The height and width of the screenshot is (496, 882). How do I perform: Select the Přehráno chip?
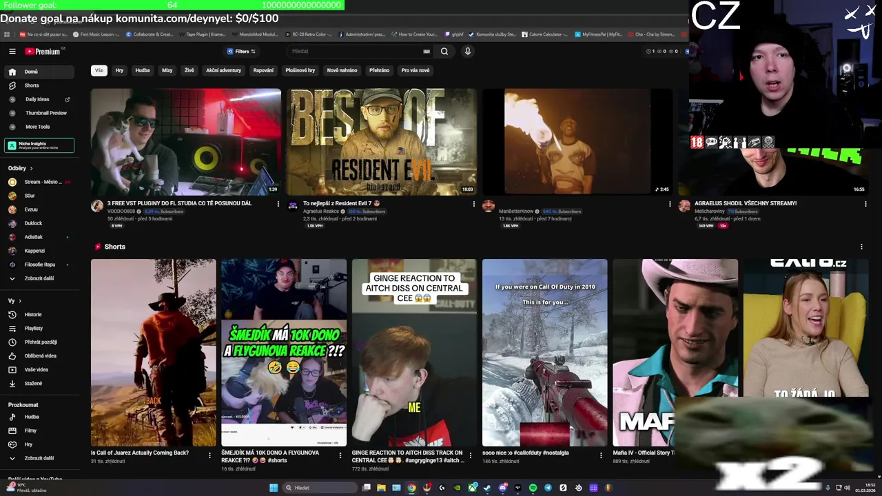pos(379,70)
